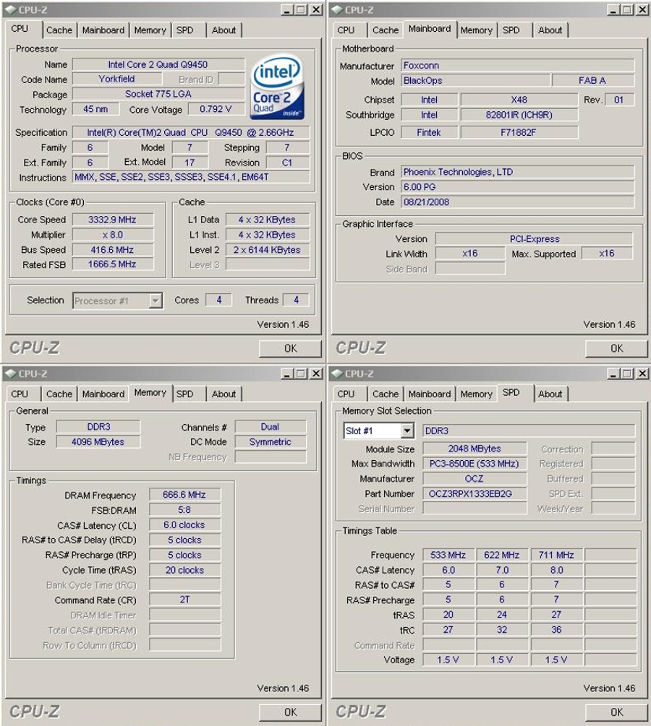The height and width of the screenshot is (726, 651).
Task: Open the About tab in the SPD window
Action: click(550, 394)
